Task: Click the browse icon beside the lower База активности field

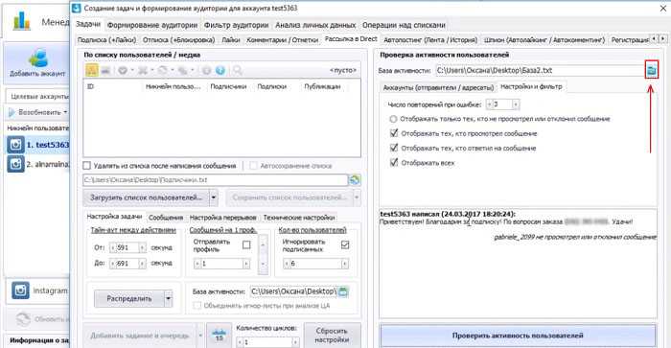Action: pos(343,291)
